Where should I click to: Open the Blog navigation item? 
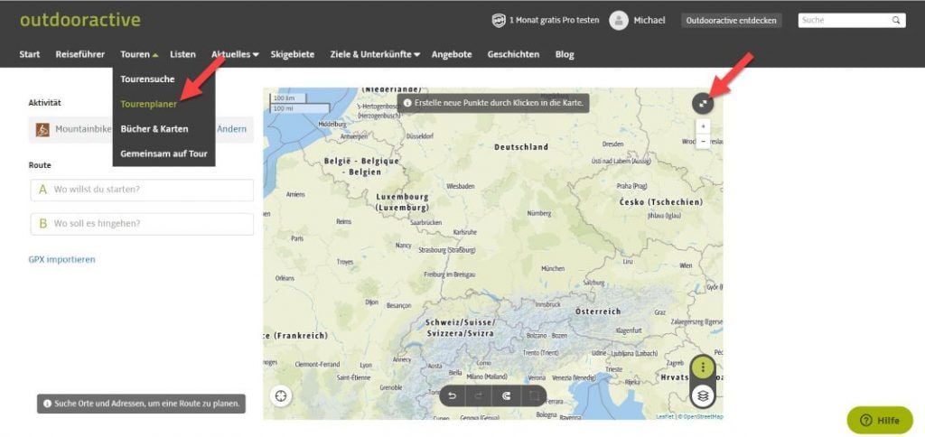[x=565, y=54]
